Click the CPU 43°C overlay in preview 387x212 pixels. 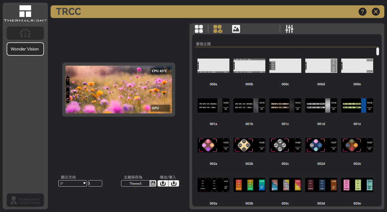[160, 71]
